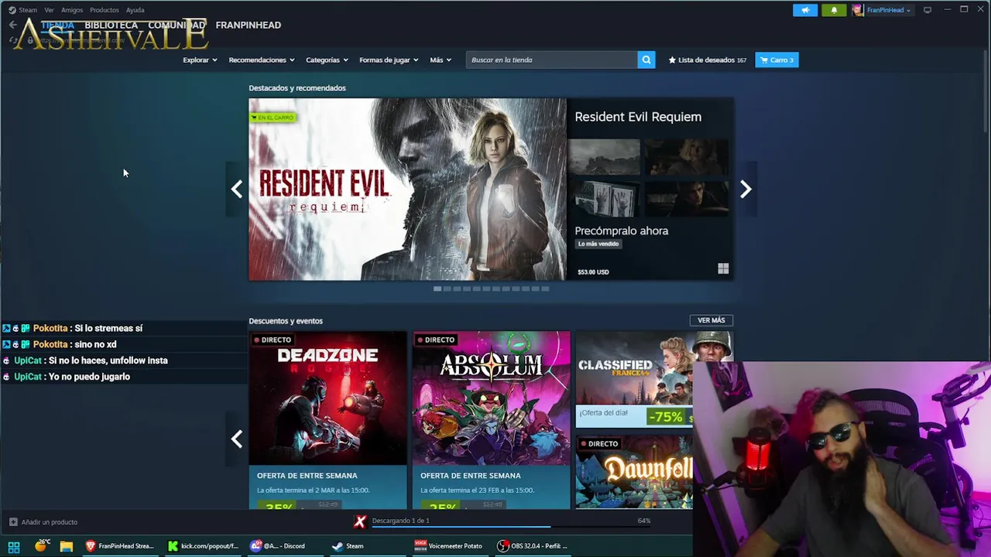Show previous featured game with left arrow
The height and width of the screenshot is (557, 991).
click(237, 189)
